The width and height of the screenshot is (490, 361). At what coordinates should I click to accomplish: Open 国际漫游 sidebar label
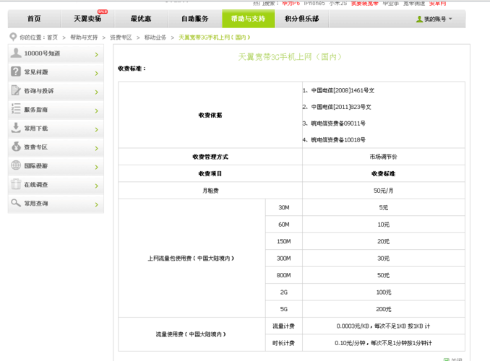pos(36,166)
